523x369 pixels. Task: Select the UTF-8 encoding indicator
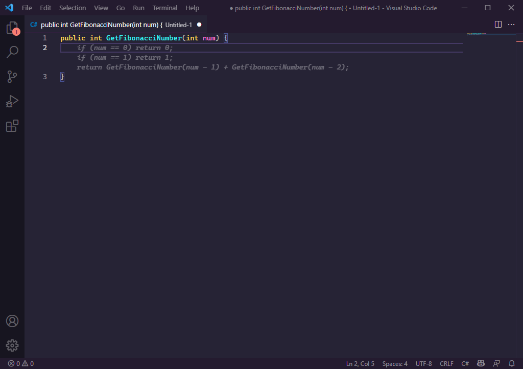(423, 363)
